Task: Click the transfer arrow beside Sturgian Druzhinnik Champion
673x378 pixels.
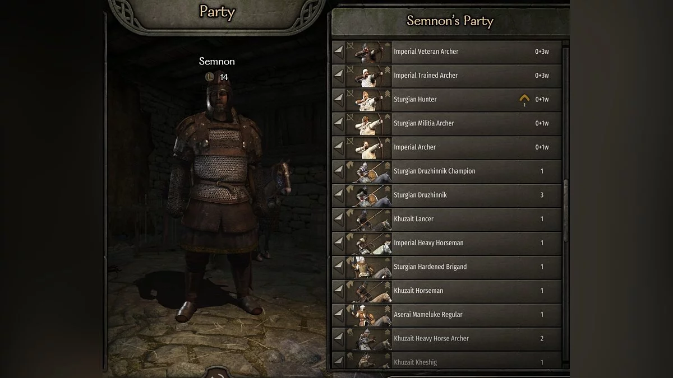Action: [338, 171]
